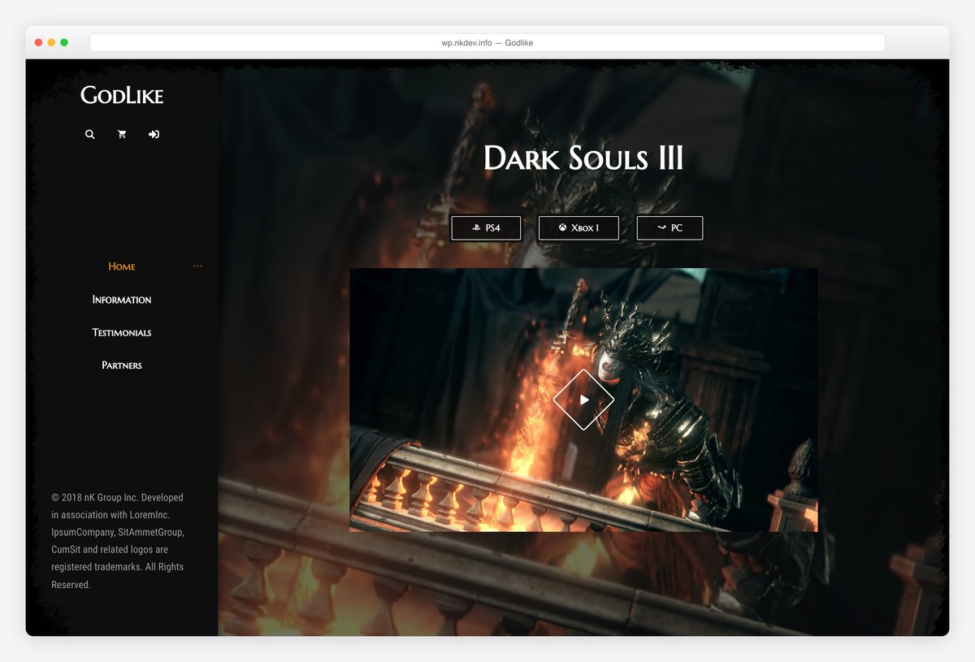975x662 pixels.
Task: Choose the PC platform button
Action: 669,228
